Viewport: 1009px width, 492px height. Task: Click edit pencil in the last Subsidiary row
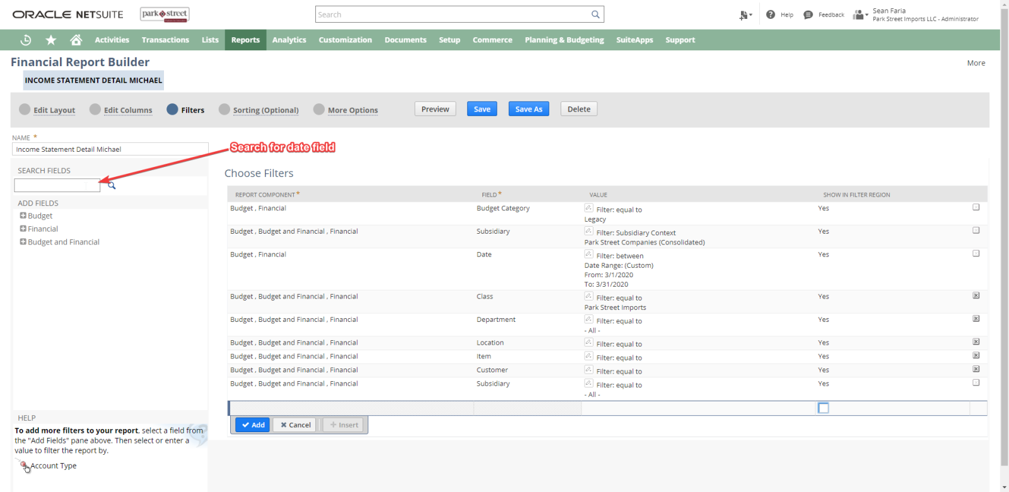588,383
